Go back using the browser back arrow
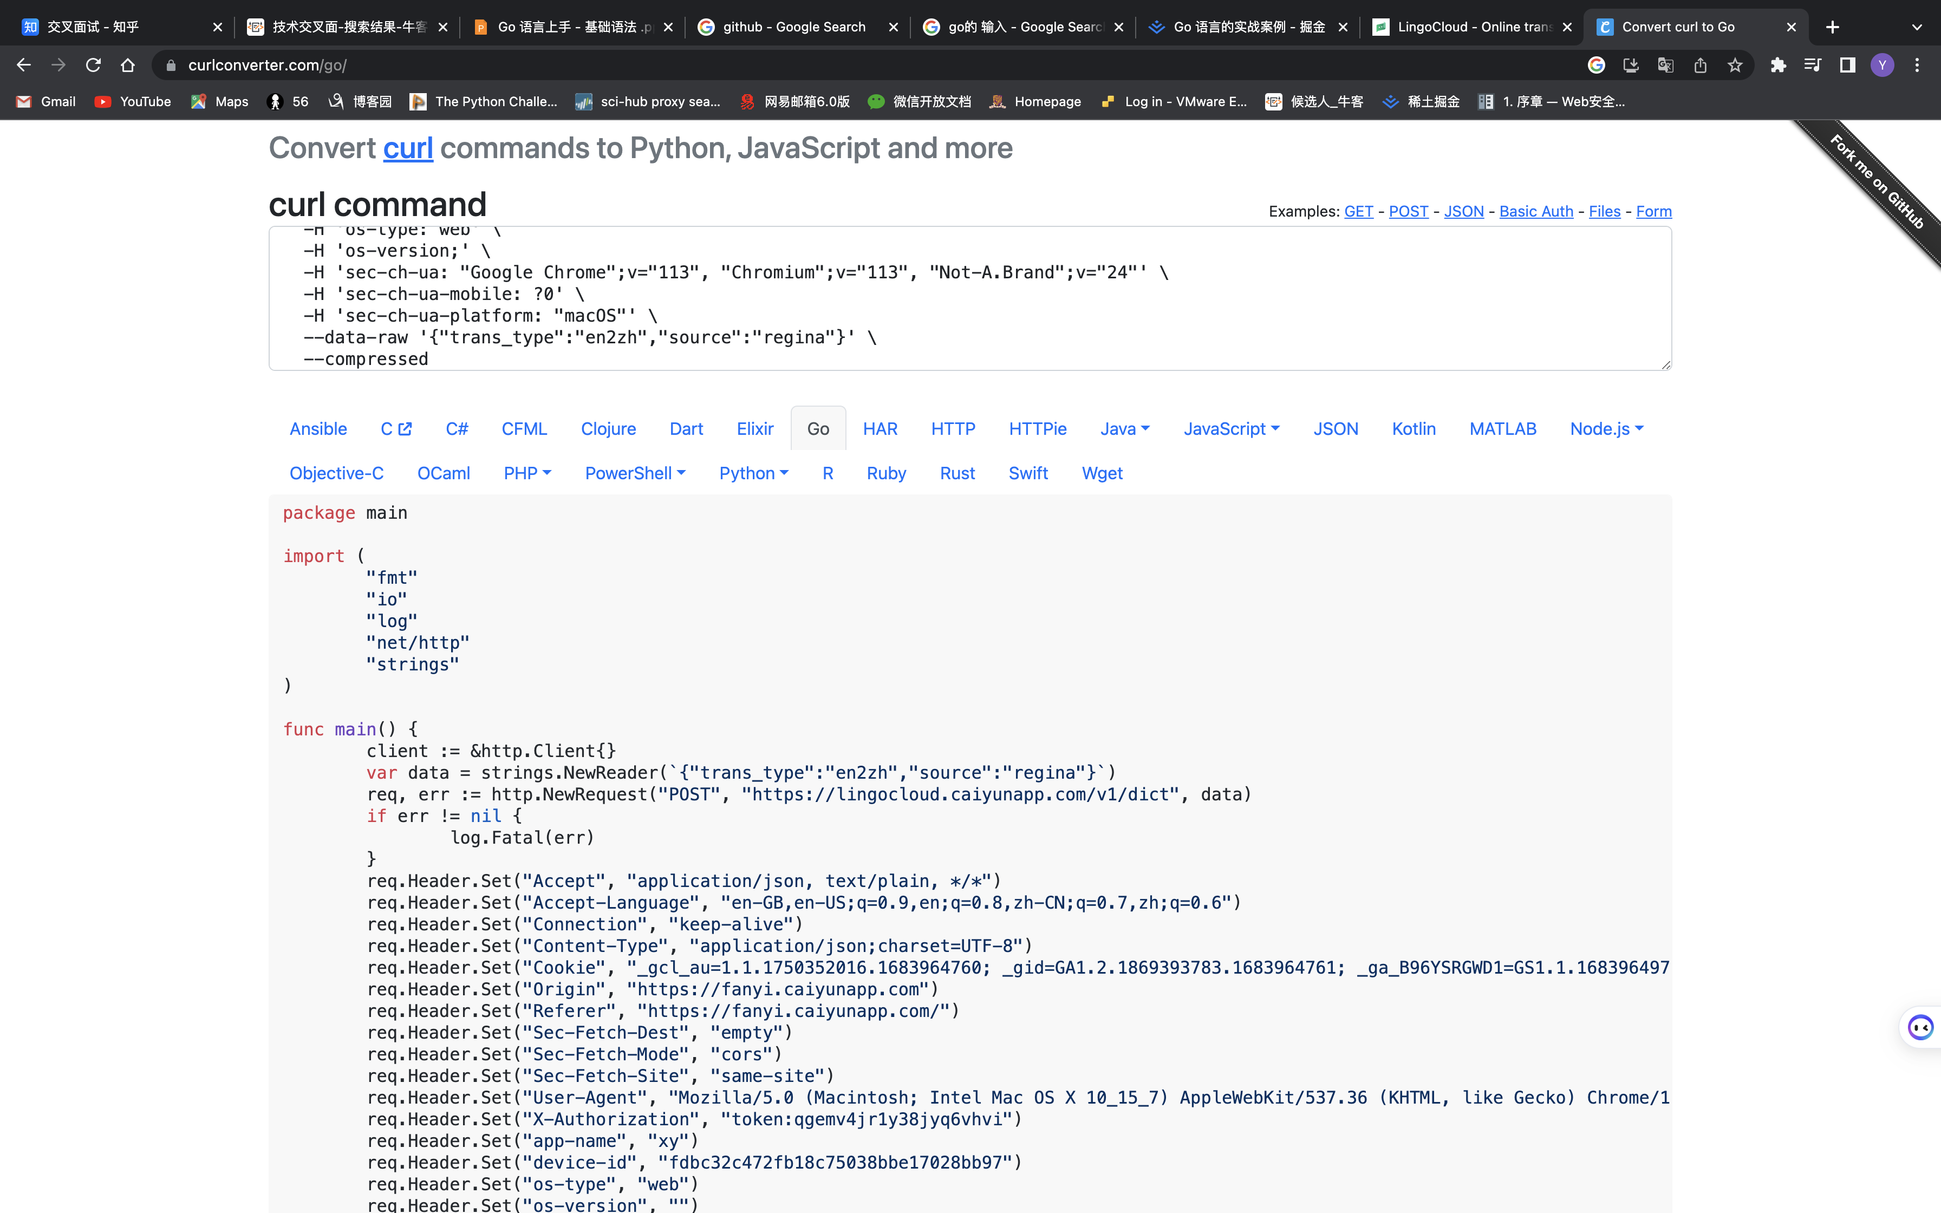The height and width of the screenshot is (1213, 1941). (23, 65)
